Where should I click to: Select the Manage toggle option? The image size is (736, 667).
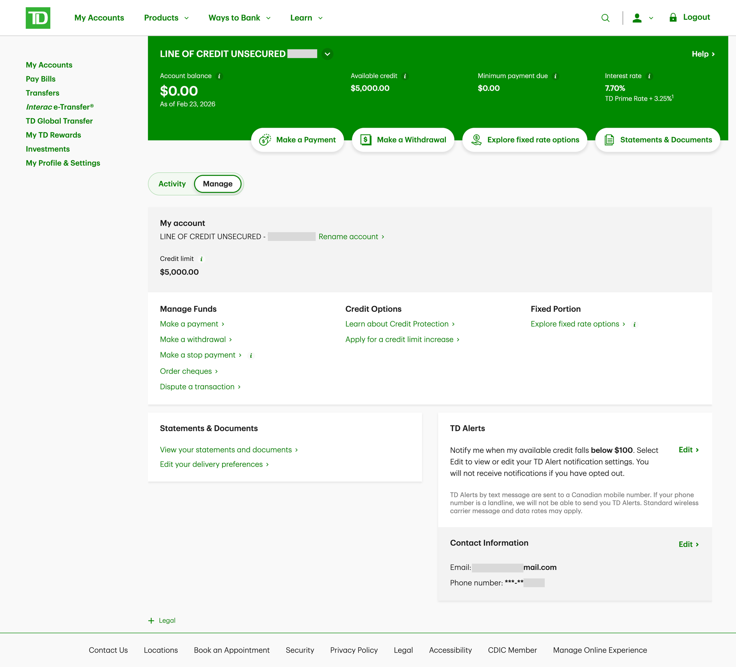(x=218, y=184)
